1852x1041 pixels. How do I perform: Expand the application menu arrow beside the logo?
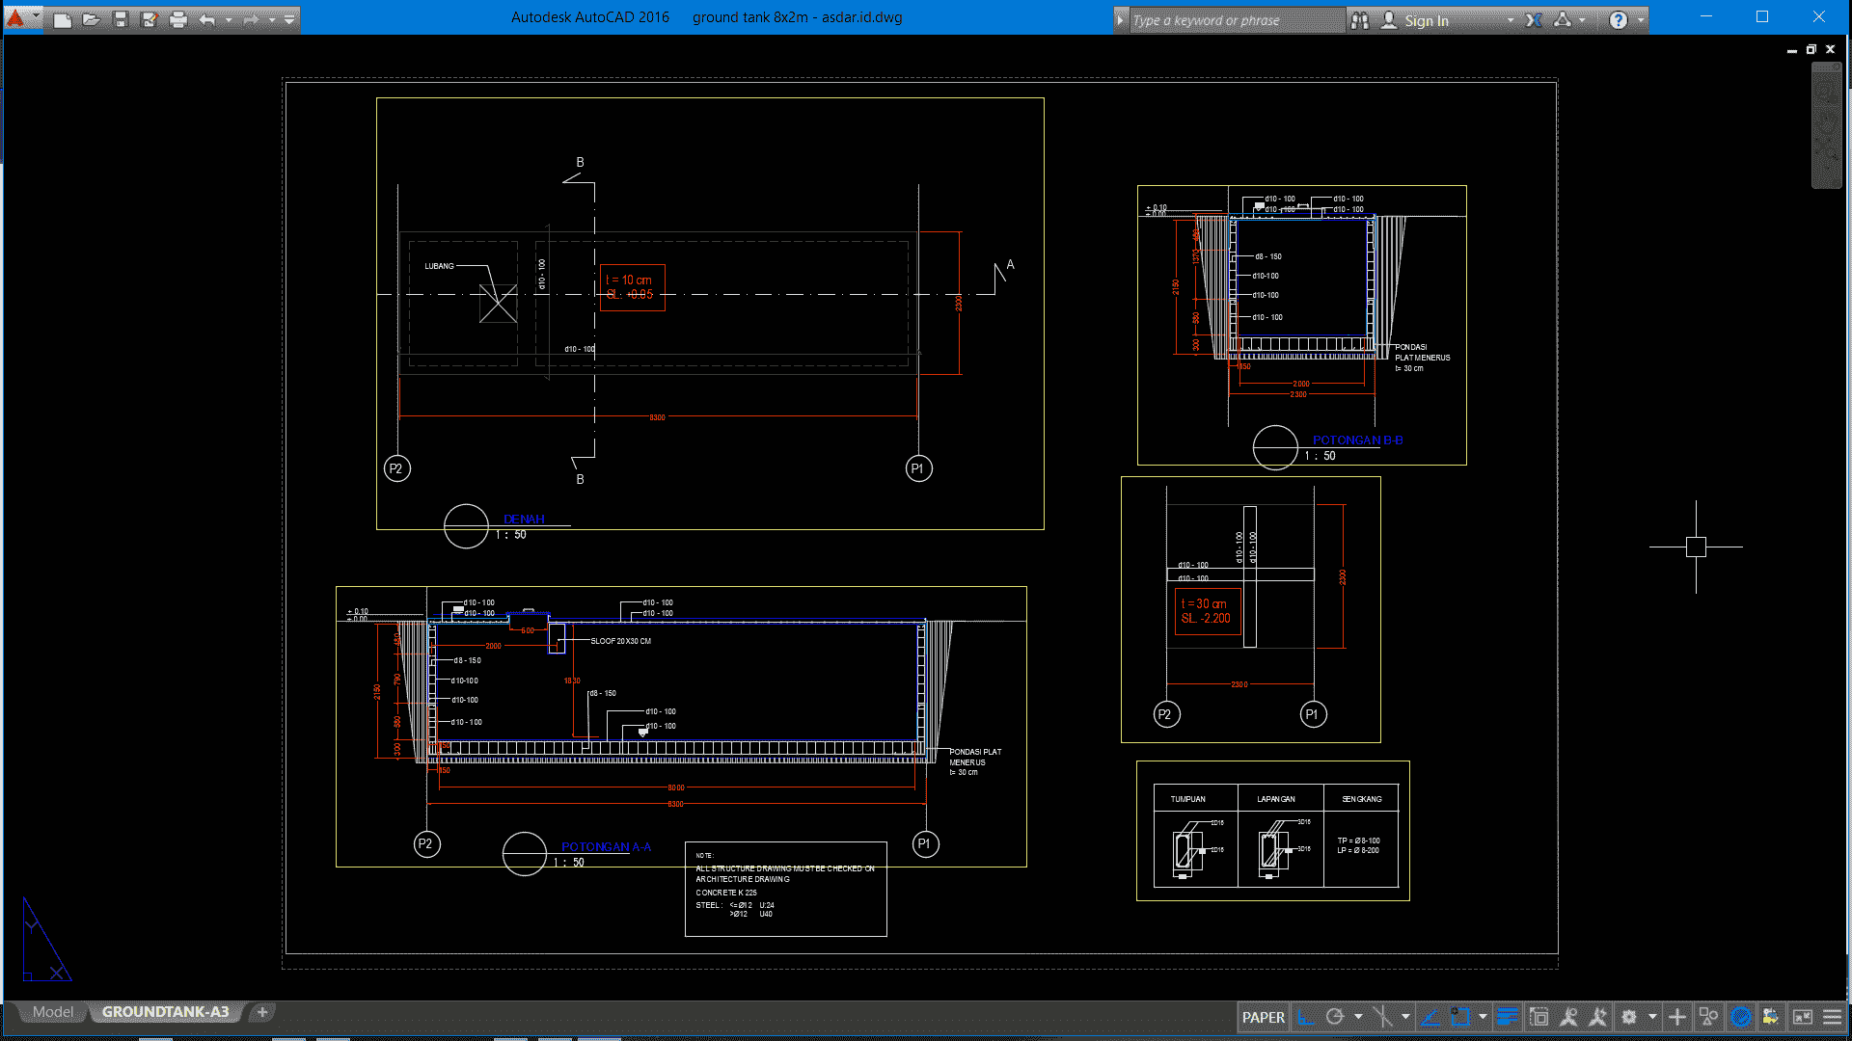(37, 17)
